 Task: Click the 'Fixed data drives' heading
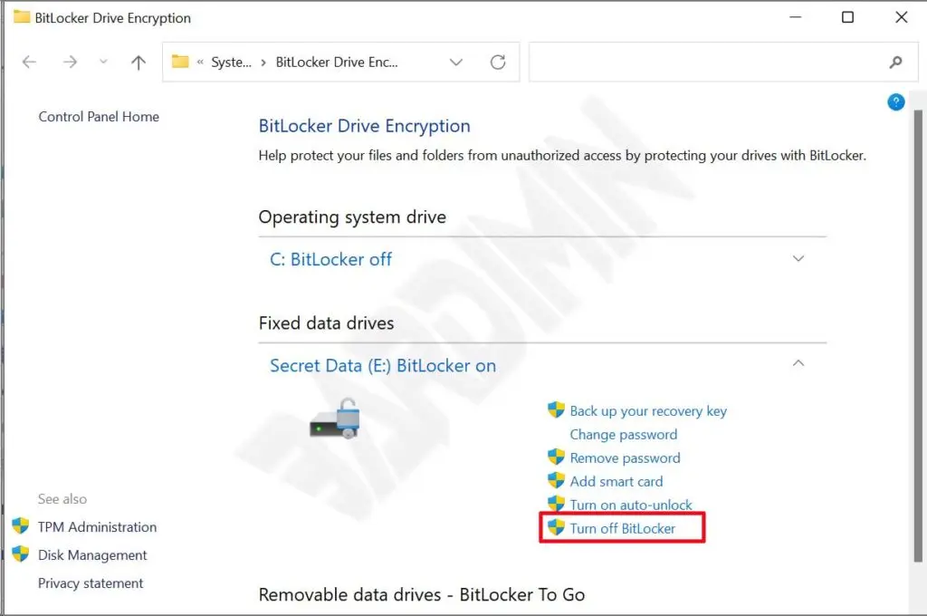(326, 323)
